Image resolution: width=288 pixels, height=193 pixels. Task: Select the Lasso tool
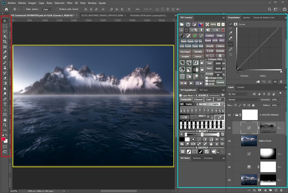tap(5, 31)
